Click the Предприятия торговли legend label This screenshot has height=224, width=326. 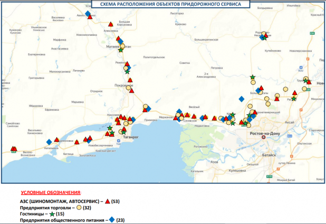tap(45, 208)
